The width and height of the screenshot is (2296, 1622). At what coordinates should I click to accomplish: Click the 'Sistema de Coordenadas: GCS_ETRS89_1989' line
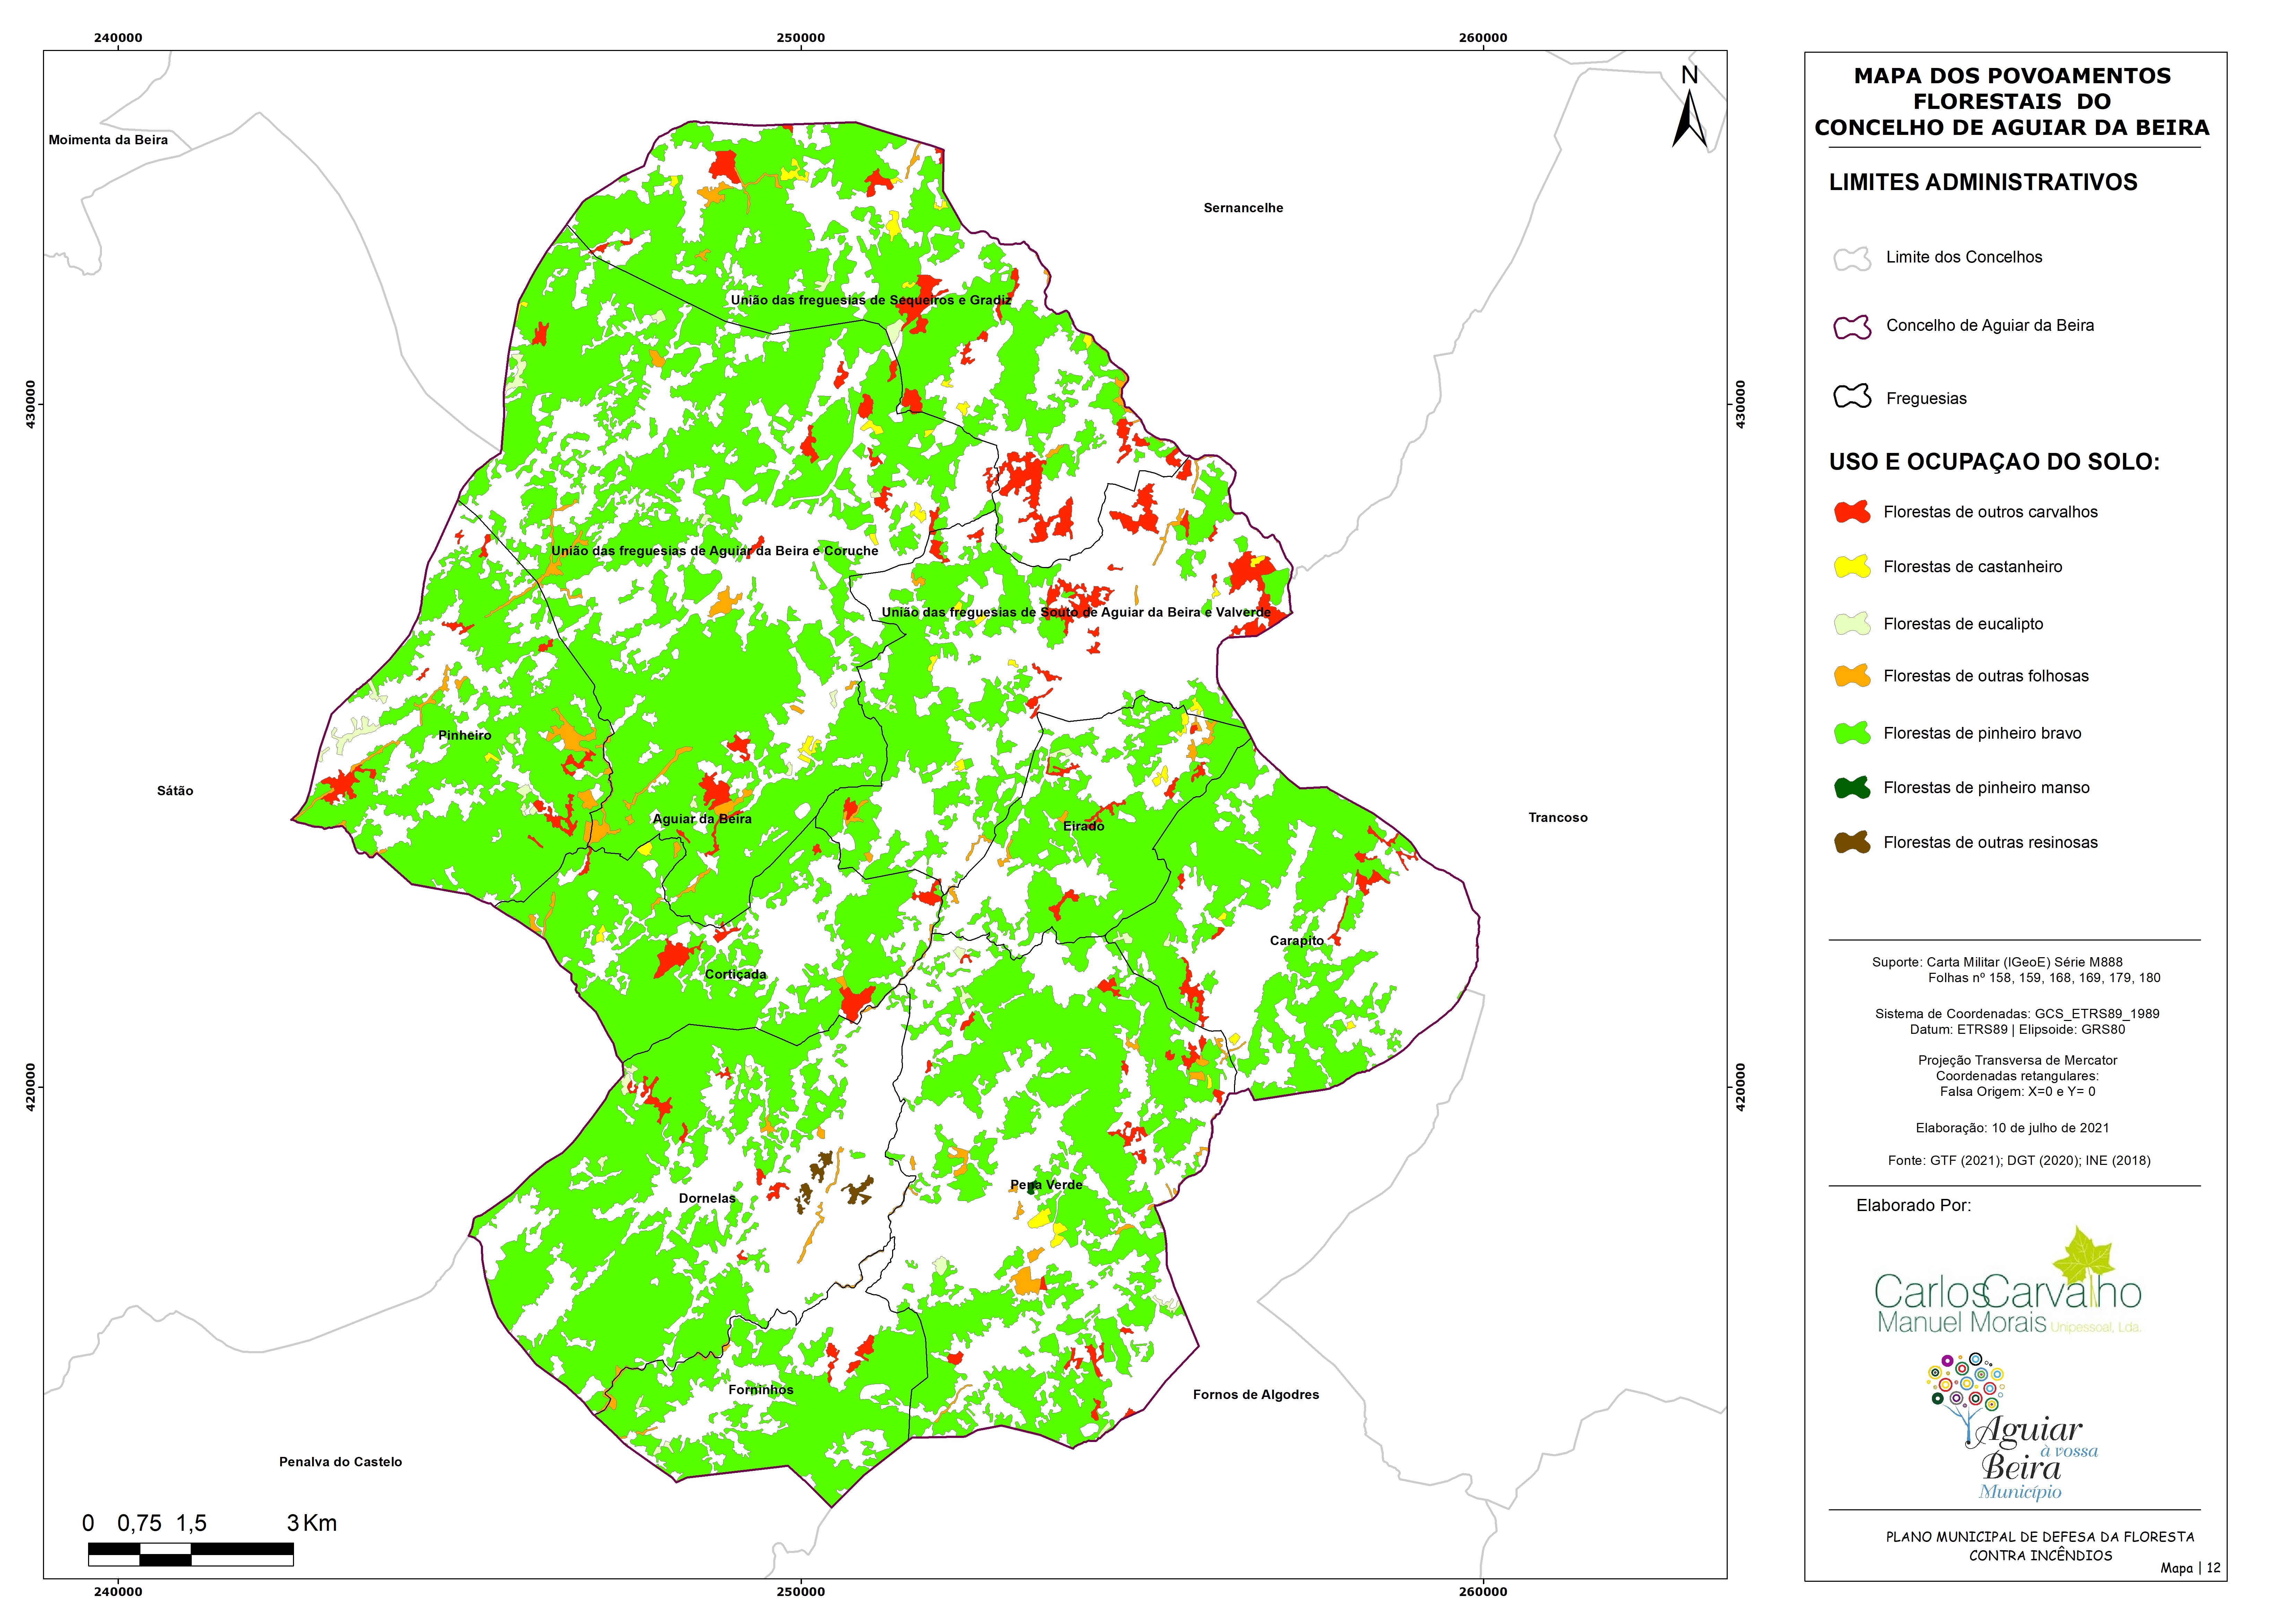(x=2017, y=1014)
